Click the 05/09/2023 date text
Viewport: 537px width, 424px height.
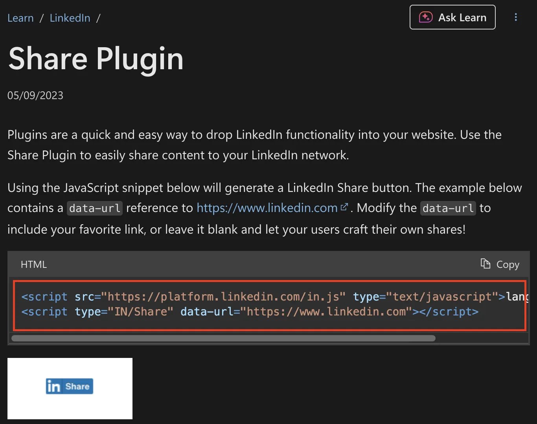click(35, 95)
